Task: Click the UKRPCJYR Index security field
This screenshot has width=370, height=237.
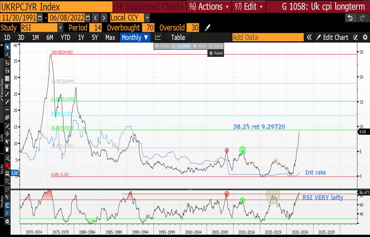Action: 56,6
